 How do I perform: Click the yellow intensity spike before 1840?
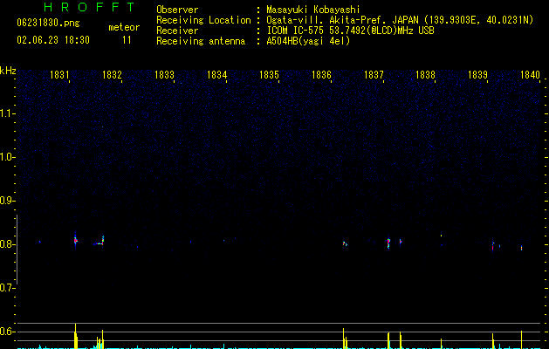(x=521, y=339)
